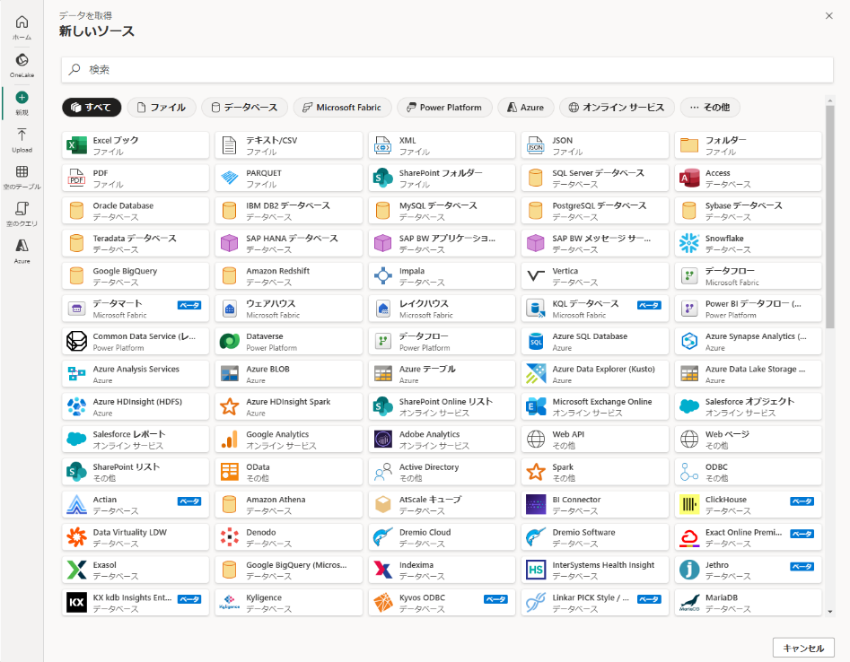Click the Adobe Analytics icon
Viewport: 850px width, 662px height.
coord(382,440)
